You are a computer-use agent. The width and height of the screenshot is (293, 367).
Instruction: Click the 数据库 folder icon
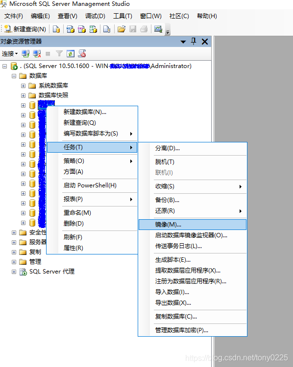[x=23, y=76]
